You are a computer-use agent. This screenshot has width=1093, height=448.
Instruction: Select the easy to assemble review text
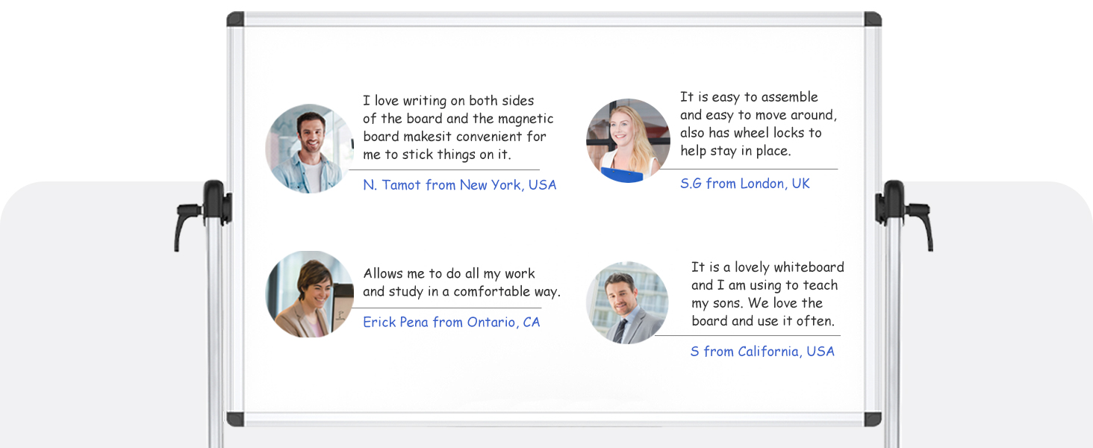point(758,124)
